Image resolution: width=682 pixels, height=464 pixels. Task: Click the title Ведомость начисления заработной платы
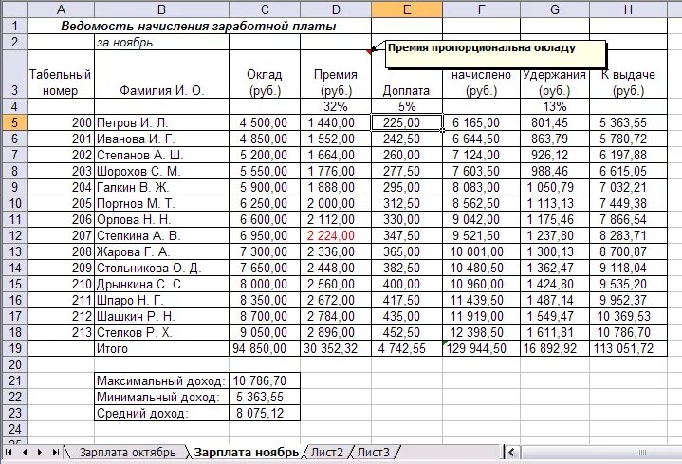198,27
